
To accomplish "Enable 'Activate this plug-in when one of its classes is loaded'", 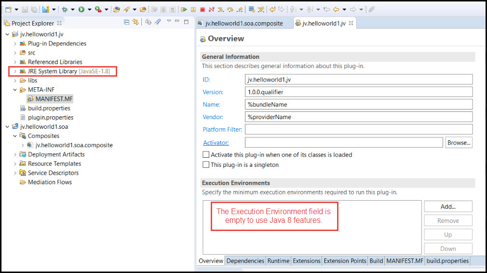I will [x=206, y=155].
